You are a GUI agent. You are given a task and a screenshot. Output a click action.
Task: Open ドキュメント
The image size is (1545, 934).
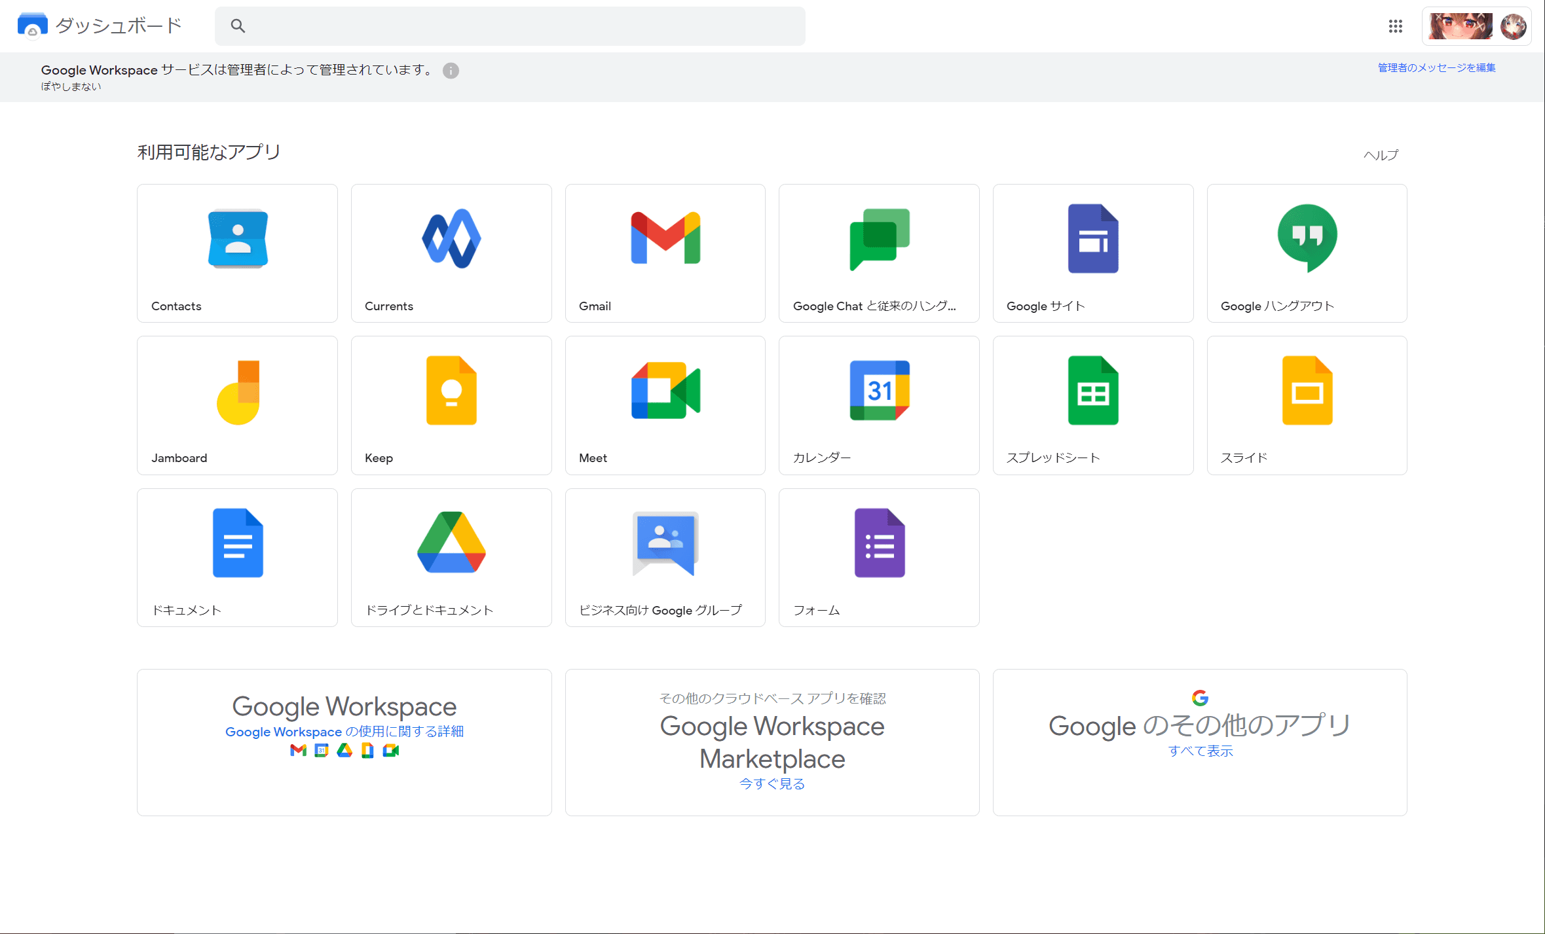pos(236,557)
